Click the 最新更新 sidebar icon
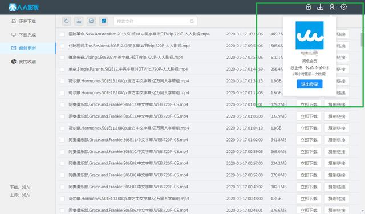The height and width of the screenshot is (214, 365). click(x=14, y=48)
